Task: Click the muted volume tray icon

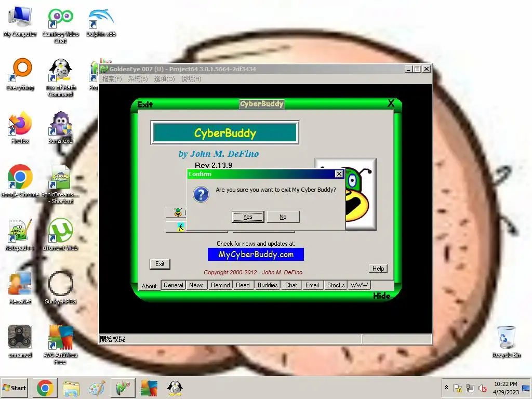Action: click(x=482, y=388)
